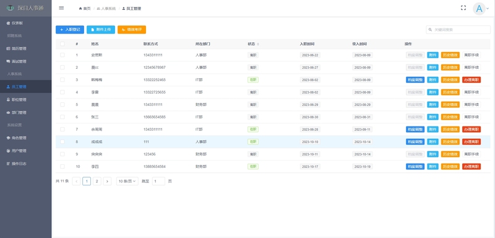The height and width of the screenshot is (238, 495).
Task: Click the 深目人事通 logo
Action: [x=25, y=8]
